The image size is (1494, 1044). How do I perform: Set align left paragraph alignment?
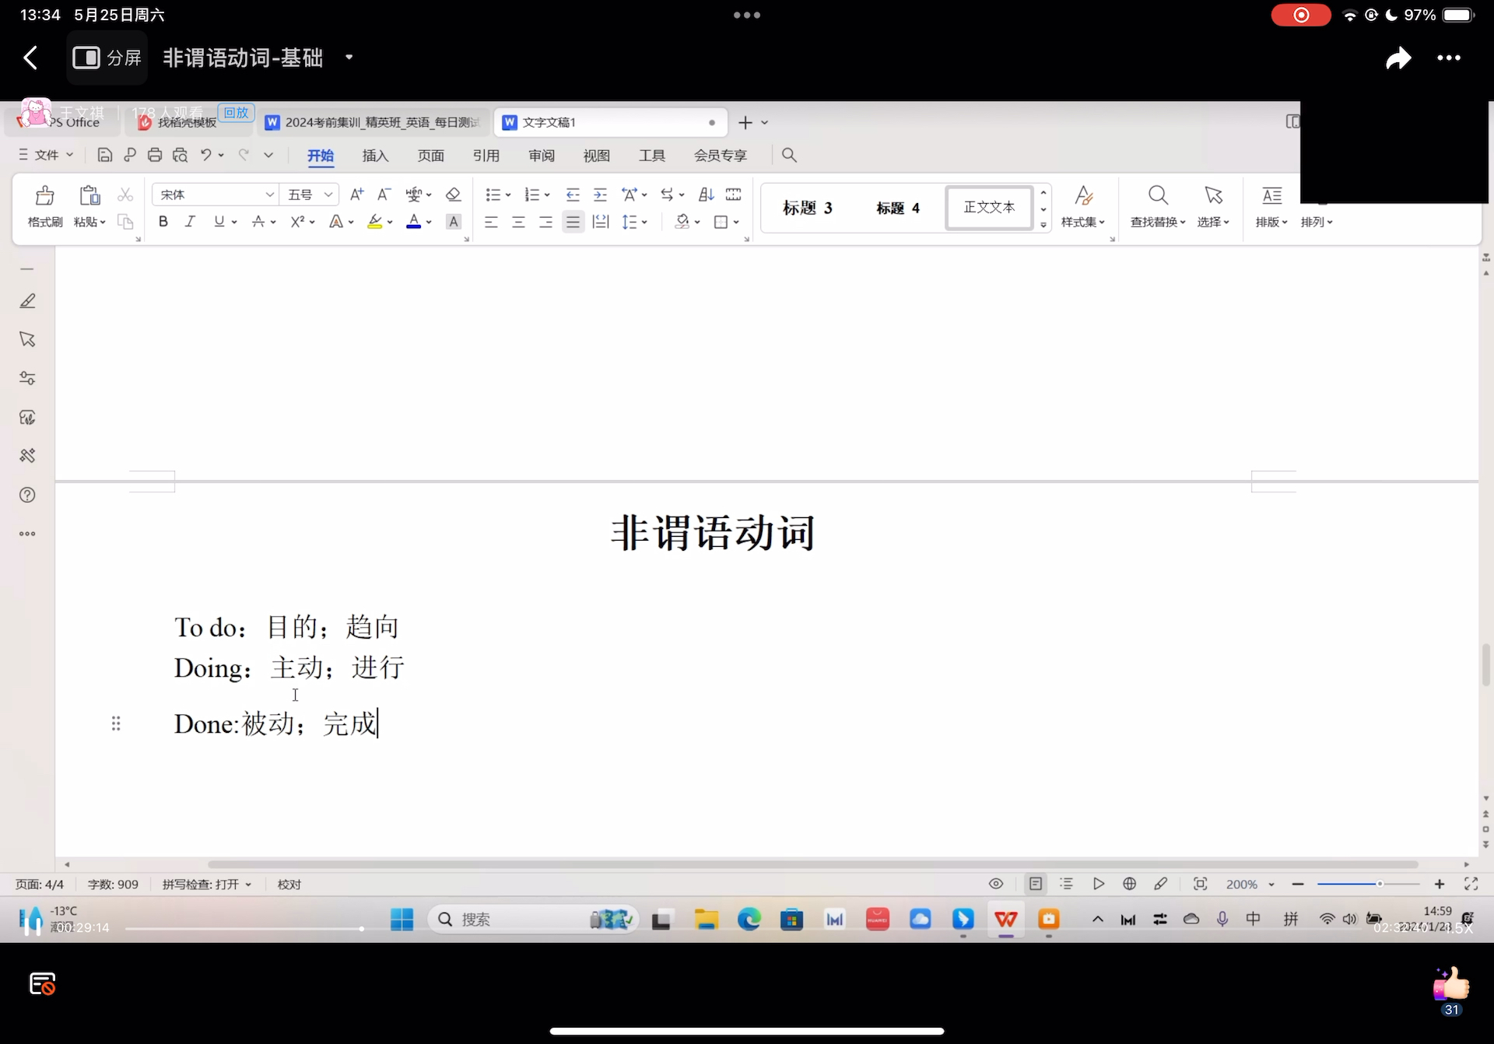point(491,222)
